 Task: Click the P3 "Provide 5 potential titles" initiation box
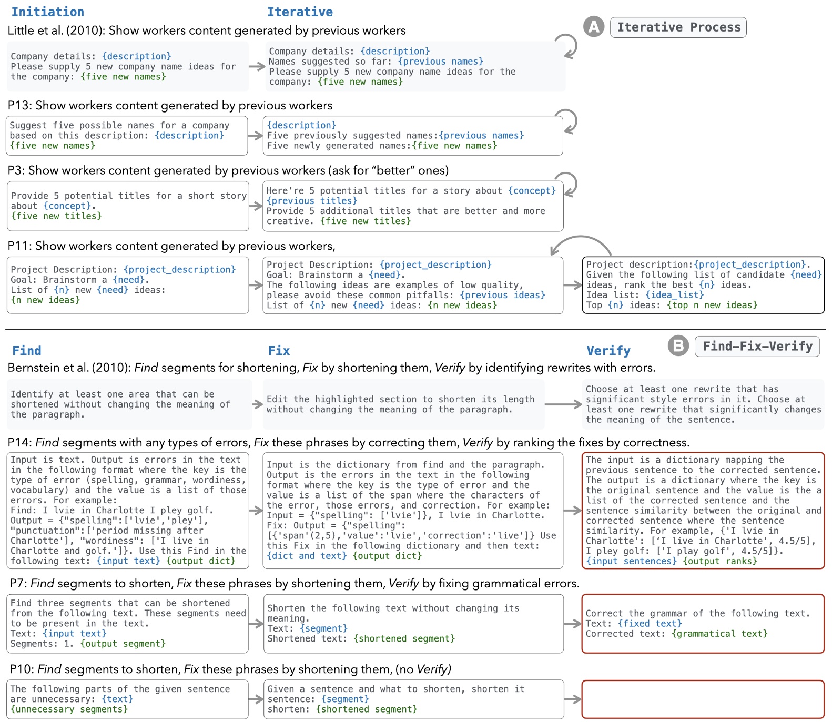pos(128,206)
